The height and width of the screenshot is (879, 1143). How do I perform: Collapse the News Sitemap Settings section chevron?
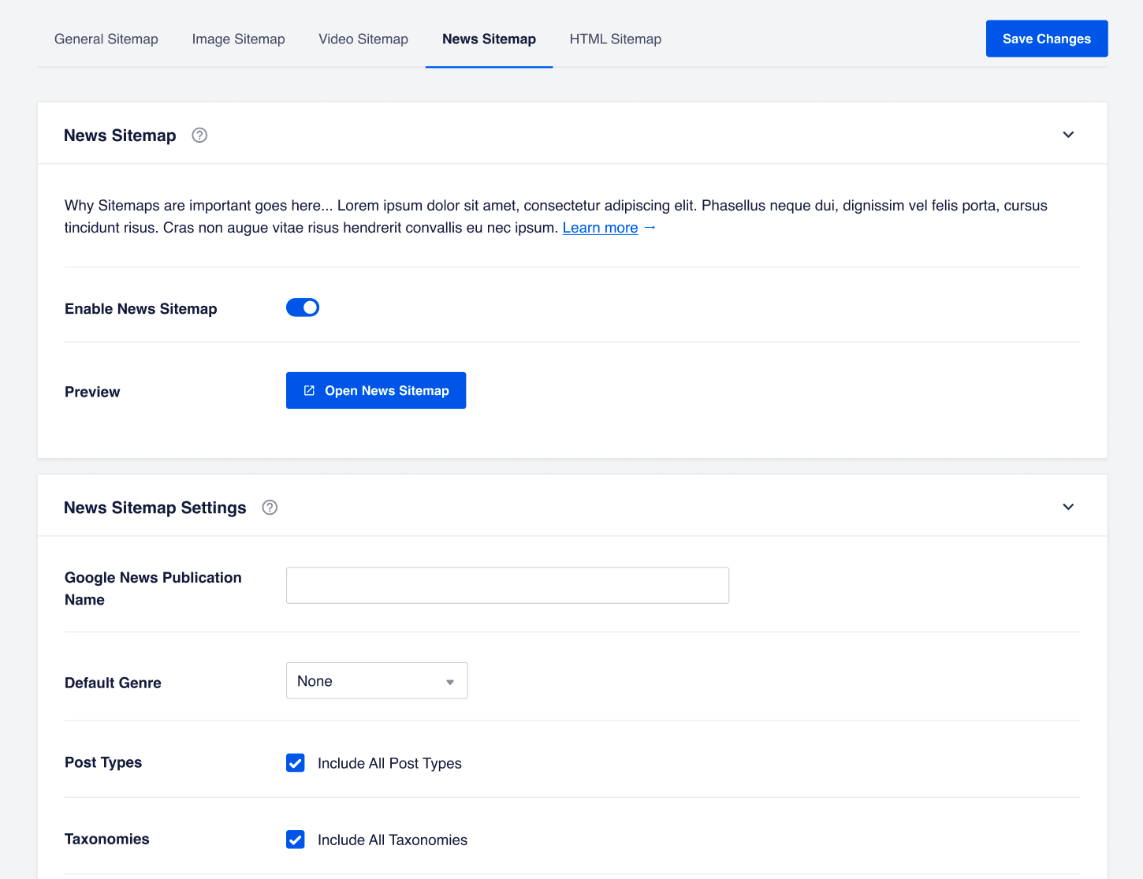point(1068,507)
